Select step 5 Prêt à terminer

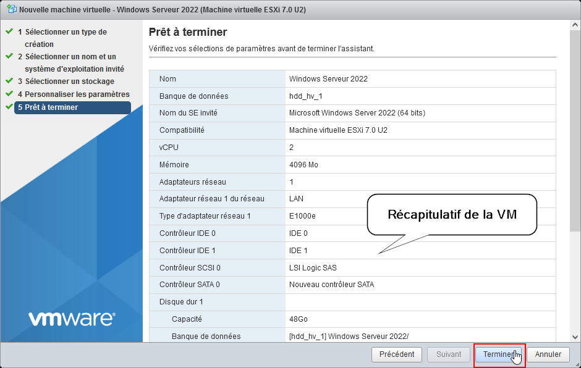coord(72,107)
